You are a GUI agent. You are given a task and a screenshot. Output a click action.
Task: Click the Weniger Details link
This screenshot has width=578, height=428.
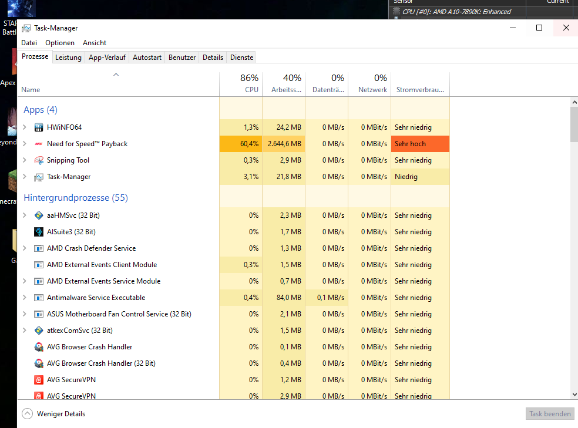(x=61, y=414)
